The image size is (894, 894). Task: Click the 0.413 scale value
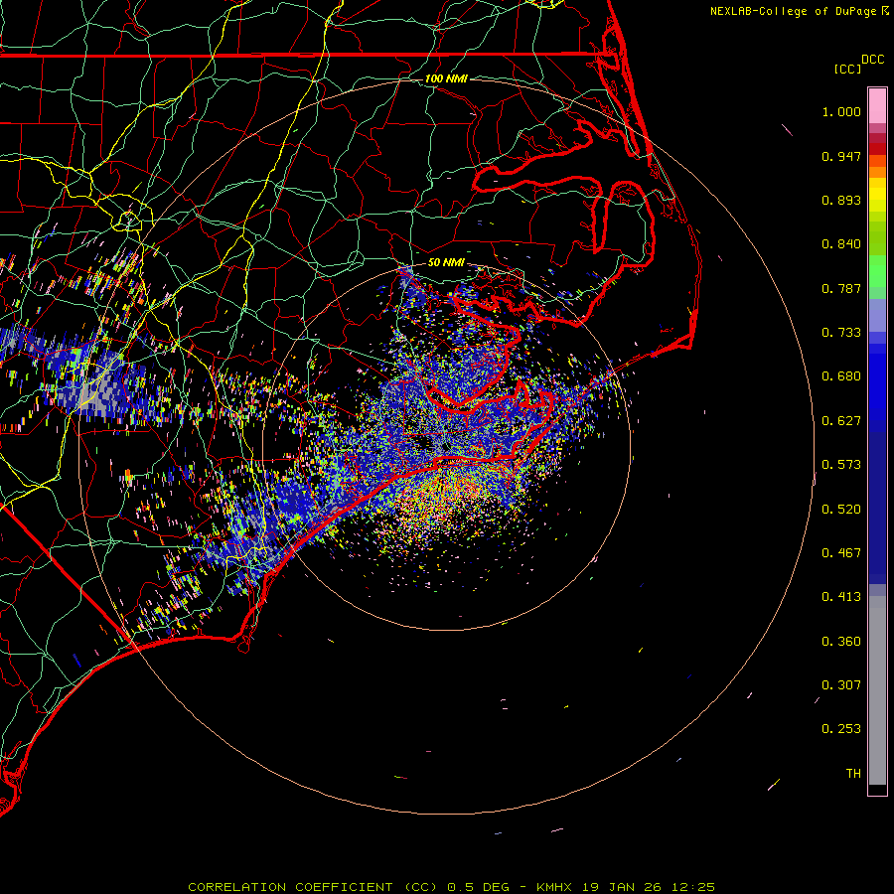point(841,597)
